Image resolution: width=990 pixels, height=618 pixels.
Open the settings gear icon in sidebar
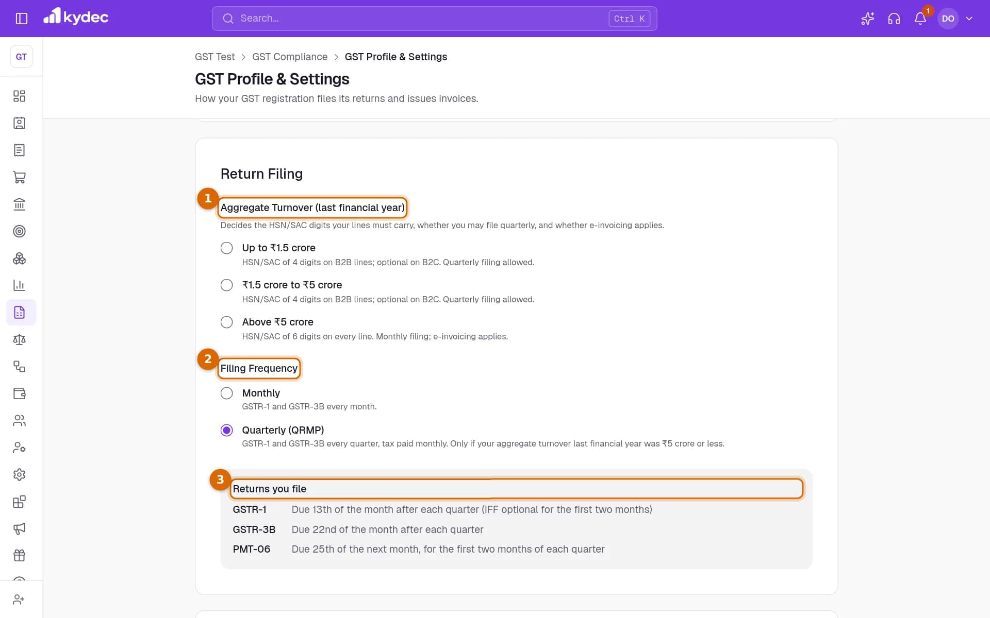coord(20,475)
